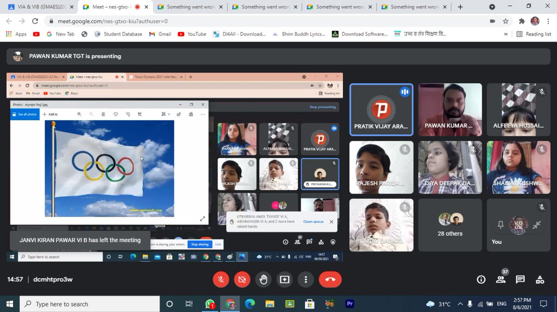Open the Windows notification center icon
Viewport: 557px width, 312px height.
pyautogui.click(x=543, y=304)
